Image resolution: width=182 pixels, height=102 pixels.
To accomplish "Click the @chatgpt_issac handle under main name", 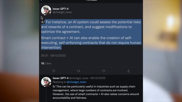I will [62, 12].
